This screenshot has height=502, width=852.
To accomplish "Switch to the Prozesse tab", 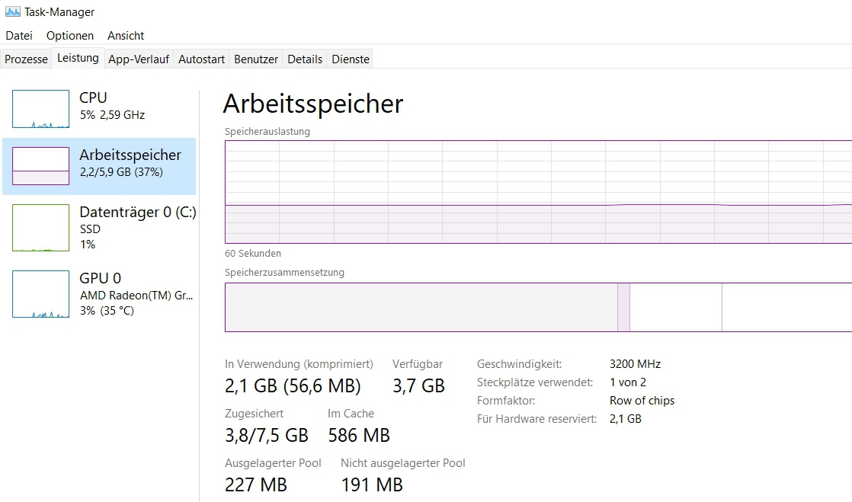I will coord(26,59).
